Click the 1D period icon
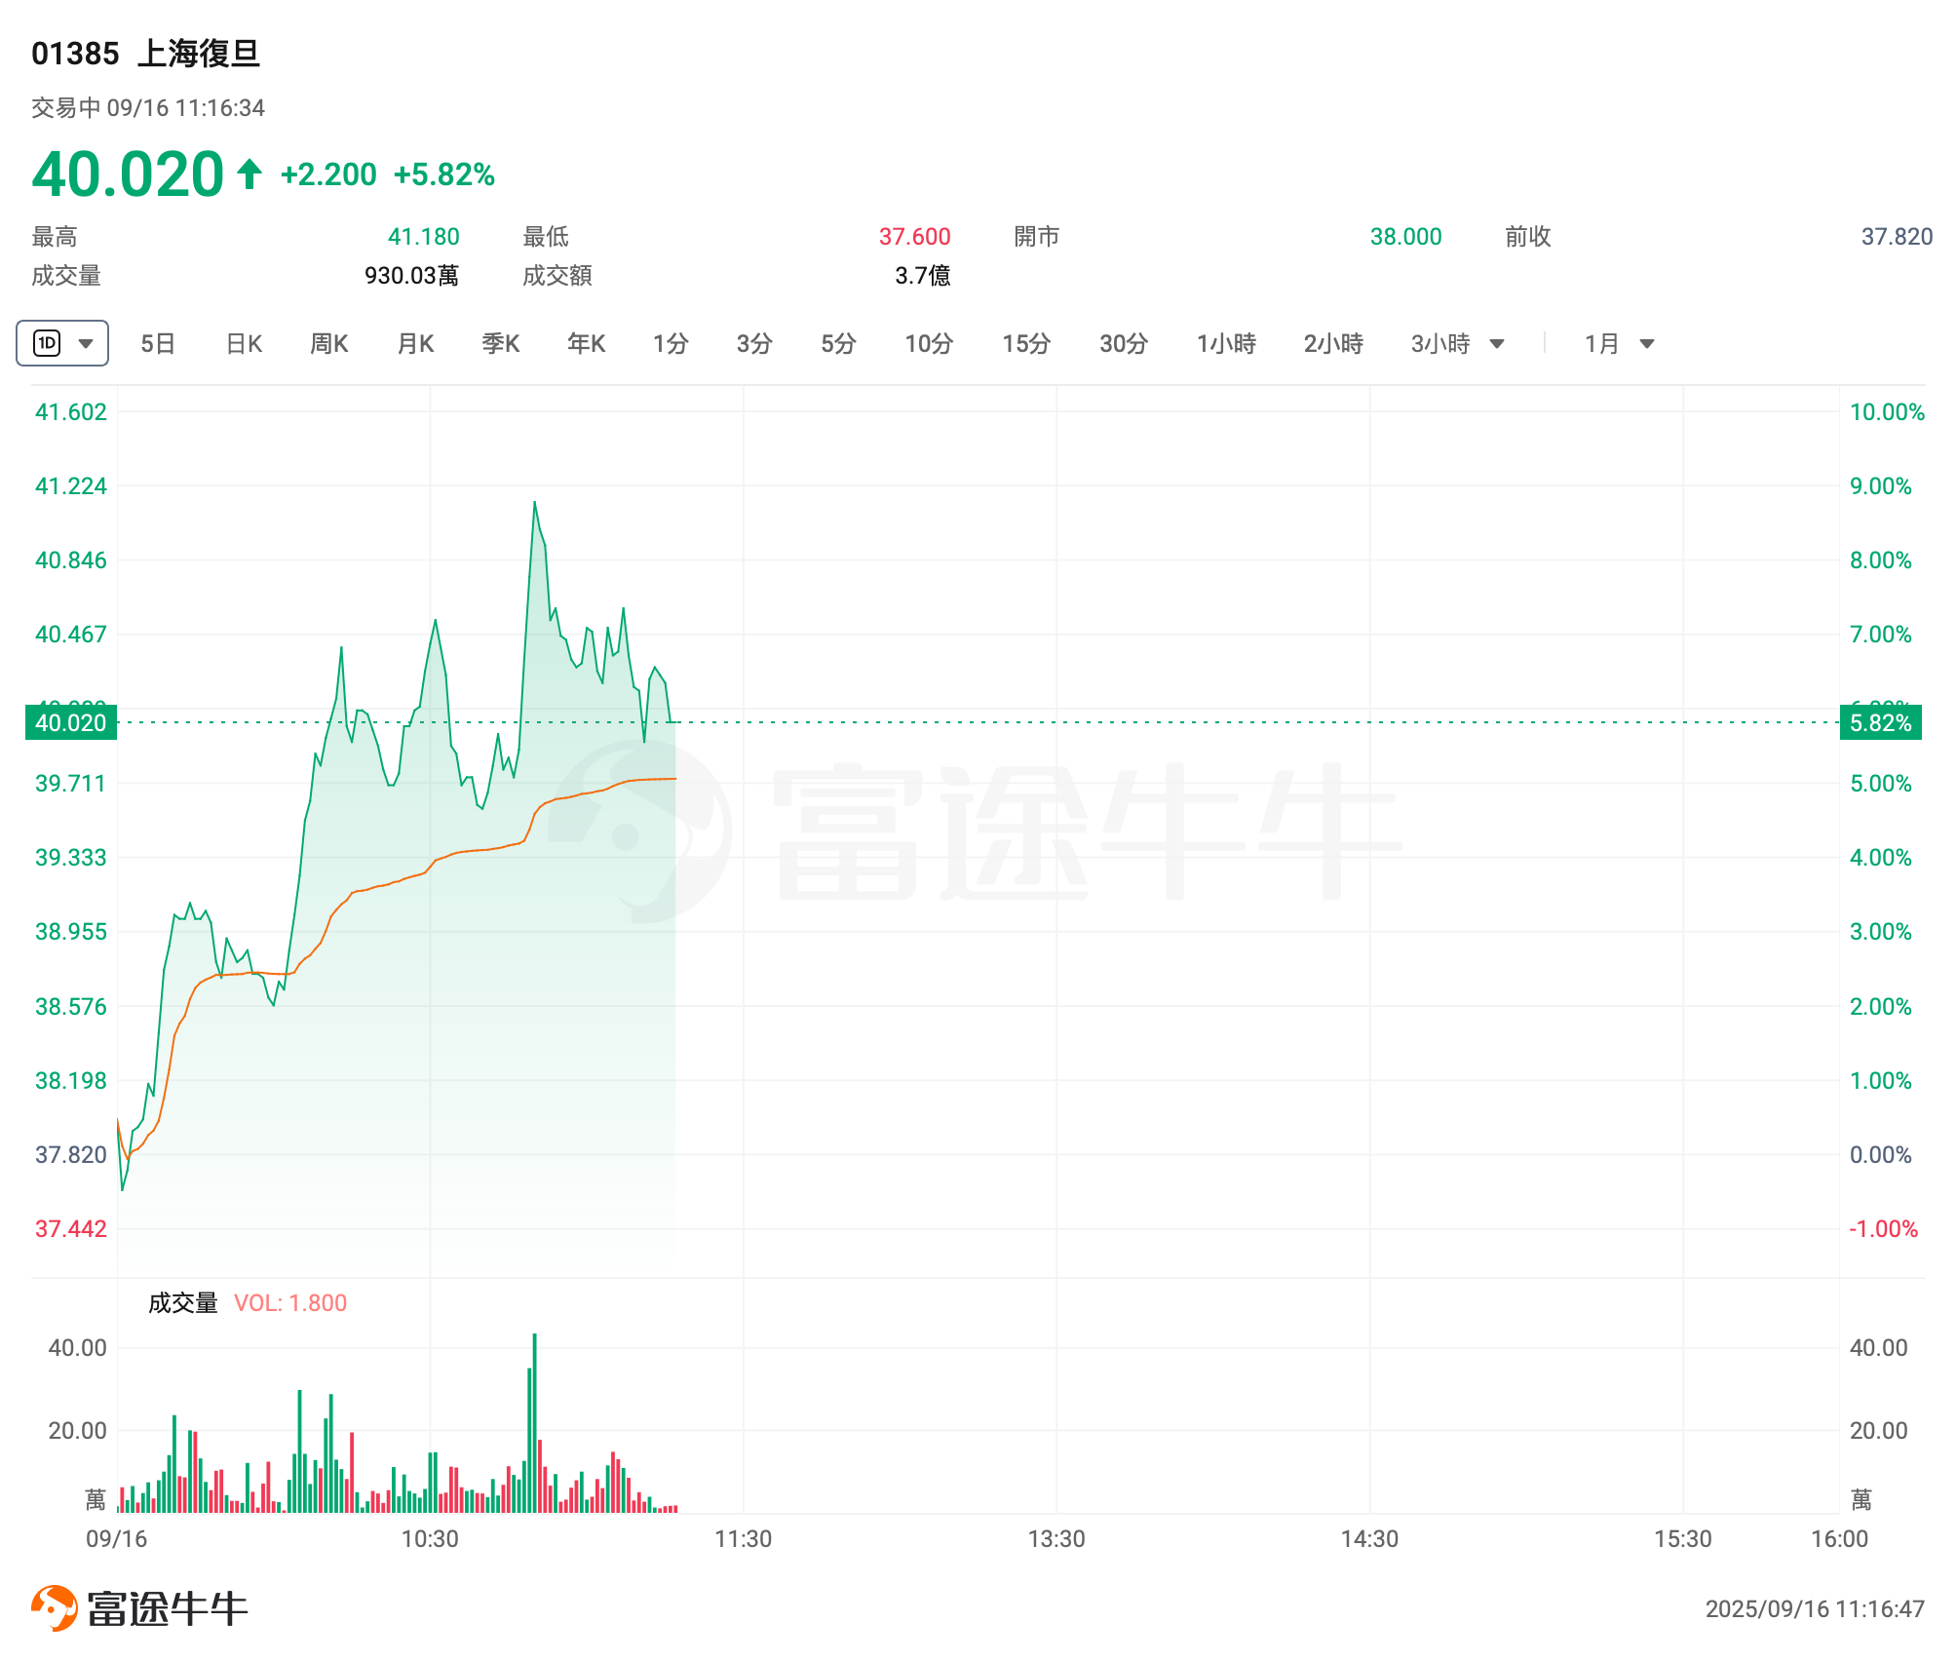 47,343
